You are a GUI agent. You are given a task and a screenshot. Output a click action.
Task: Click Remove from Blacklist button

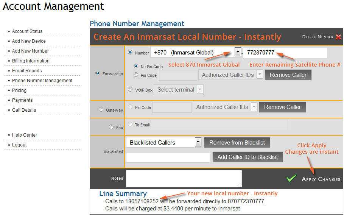[x=237, y=142]
